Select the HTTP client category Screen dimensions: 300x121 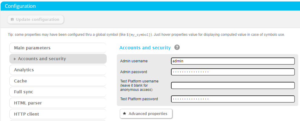point(58,114)
